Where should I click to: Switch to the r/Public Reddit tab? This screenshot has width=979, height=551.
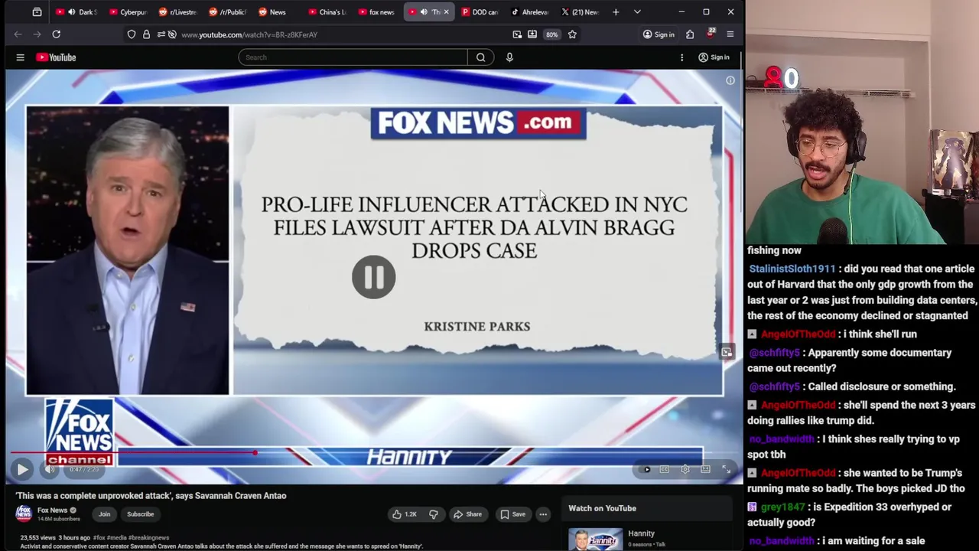(228, 12)
